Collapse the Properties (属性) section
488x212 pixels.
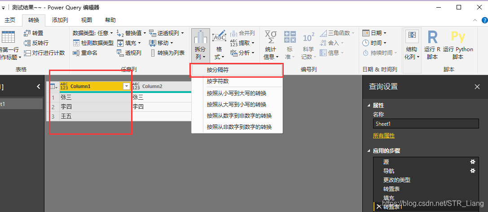pyautogui.click(x=369, y=106)
